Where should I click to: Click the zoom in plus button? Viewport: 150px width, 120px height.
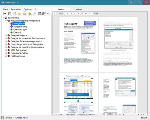tap(138, 115)
